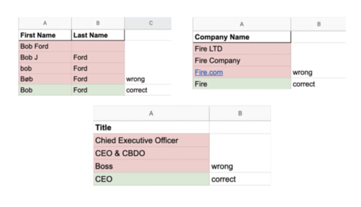Click "wrong" next to the Boss row

222,166
